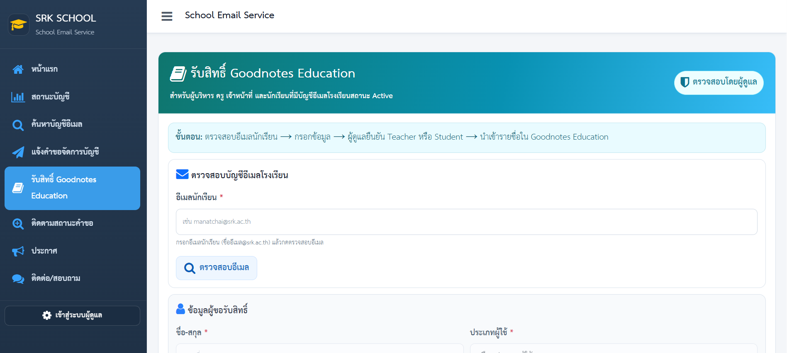Open ติดต่อ/สอบถาม contact page
The width and height of the screenshot is (787, 353).
72,278
